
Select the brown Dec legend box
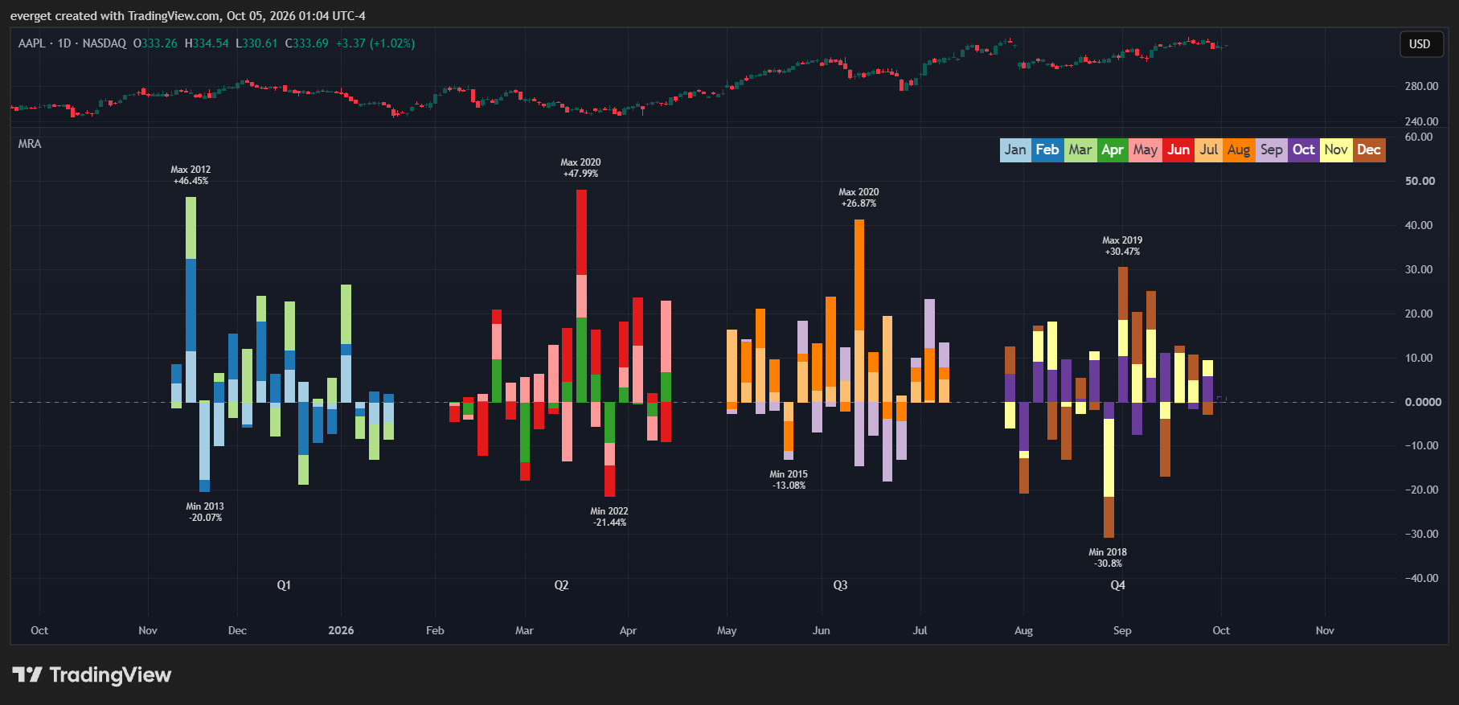(1369, 150)
